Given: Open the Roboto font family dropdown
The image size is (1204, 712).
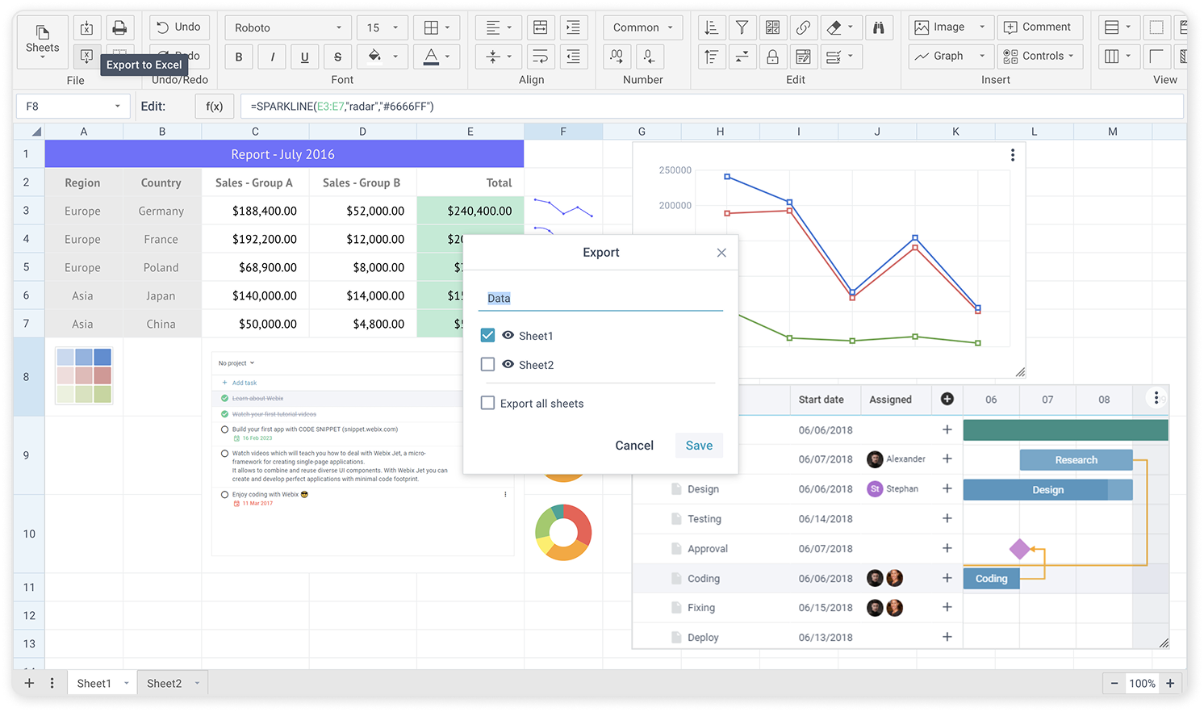Looking at the screenshot, I should 288,27.
